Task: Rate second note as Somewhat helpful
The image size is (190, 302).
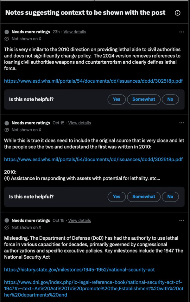Action: (144, 197)
